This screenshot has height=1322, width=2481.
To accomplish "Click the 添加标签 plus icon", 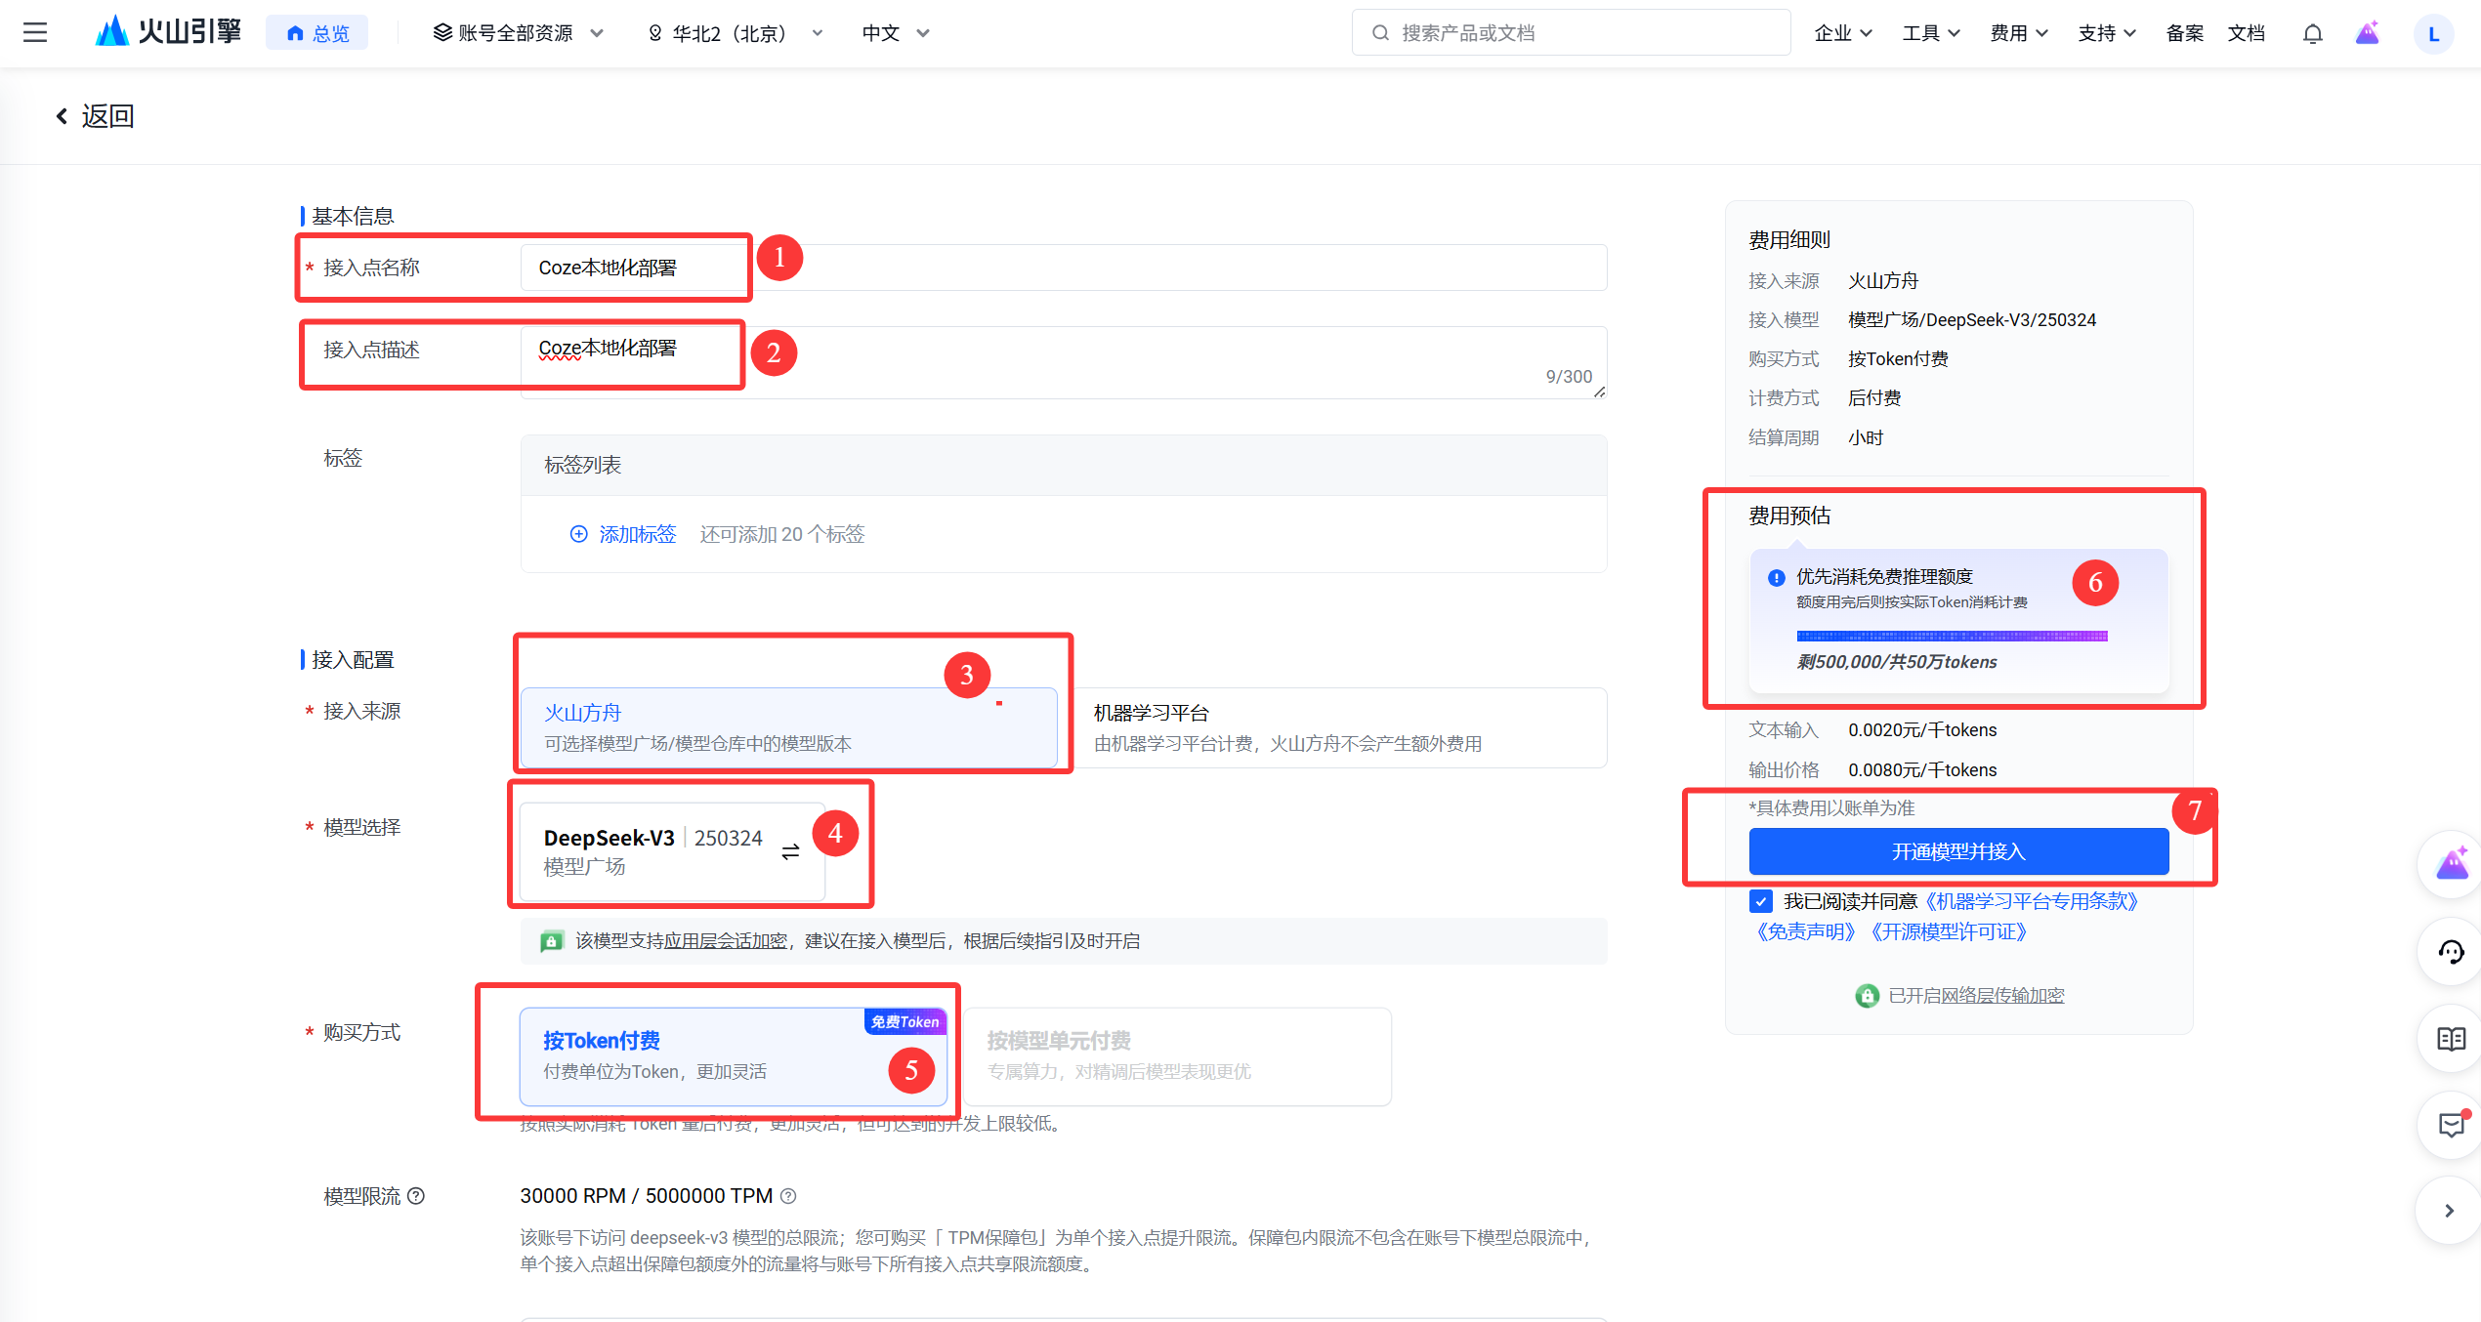I will point(579,534).
